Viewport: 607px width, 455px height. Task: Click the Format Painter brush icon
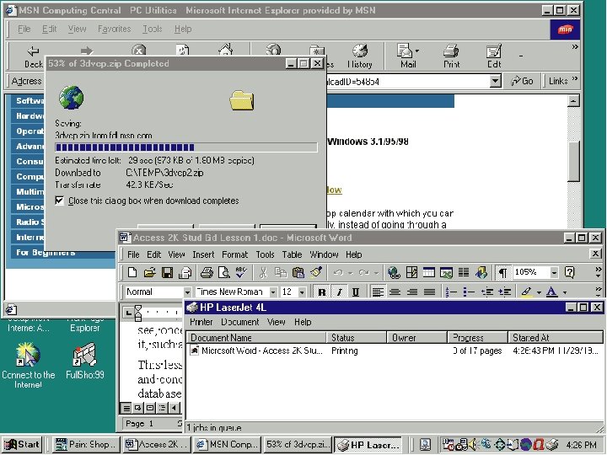316,273
